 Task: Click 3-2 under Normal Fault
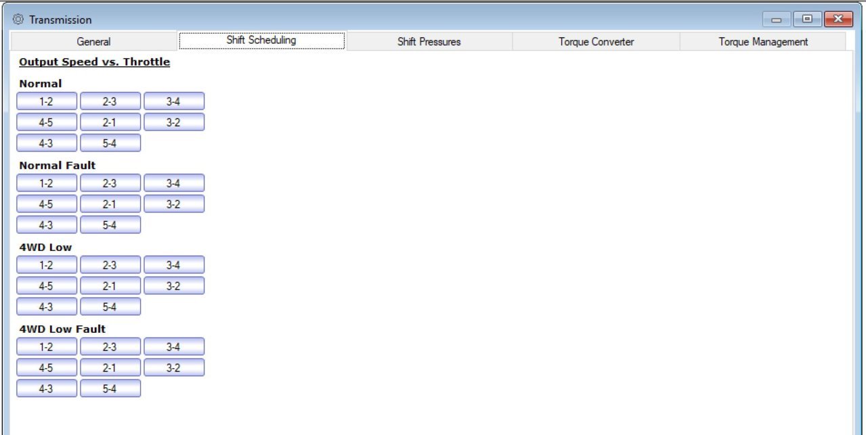click(x=174, y=204)
